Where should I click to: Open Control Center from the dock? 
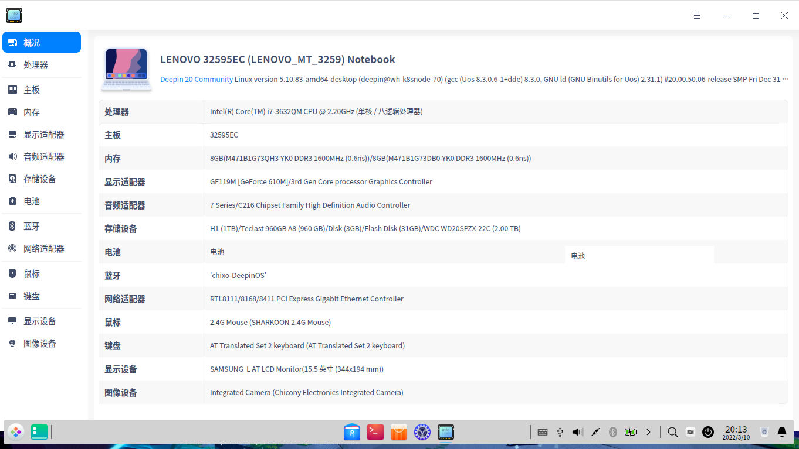point(422,432)
